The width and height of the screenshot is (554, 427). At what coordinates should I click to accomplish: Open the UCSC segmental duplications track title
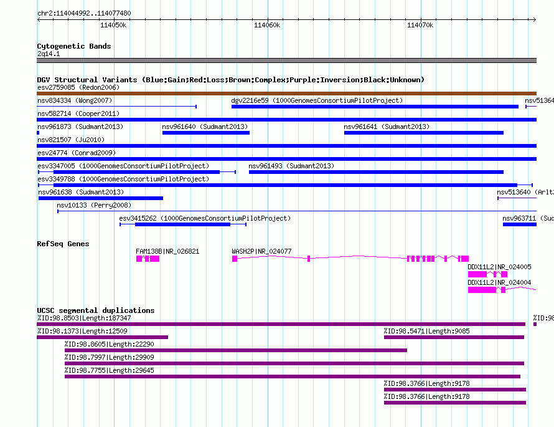[x=96, y=310]
